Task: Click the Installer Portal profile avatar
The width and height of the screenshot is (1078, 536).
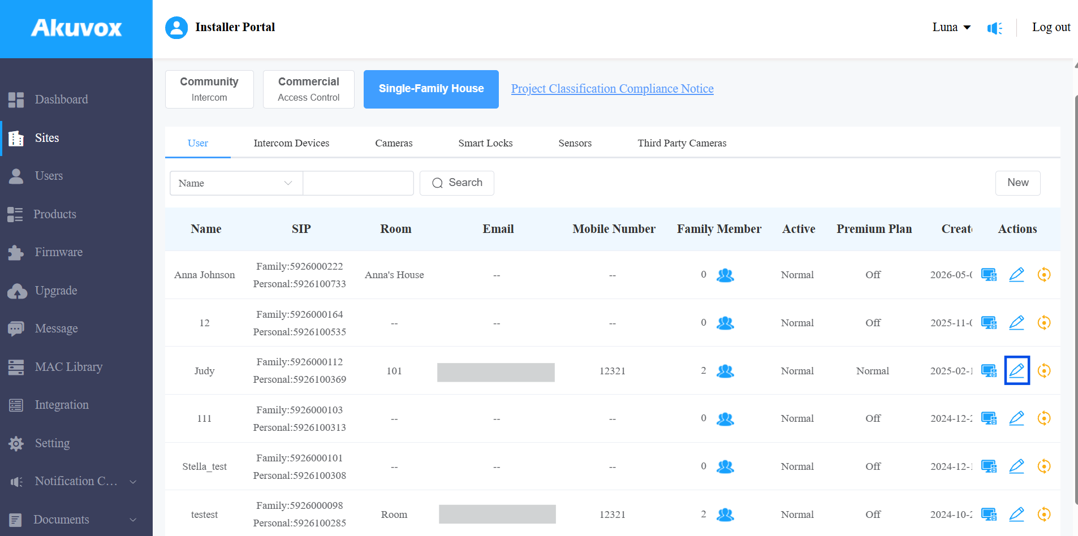Action: click(176, 28)
